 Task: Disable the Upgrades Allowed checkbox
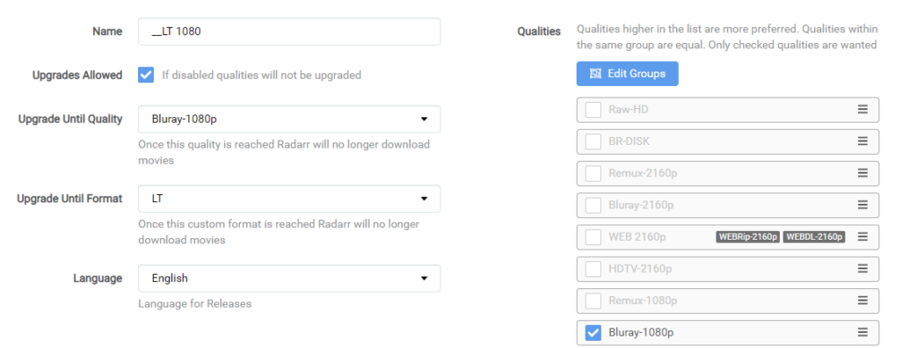tap(146, 75)
